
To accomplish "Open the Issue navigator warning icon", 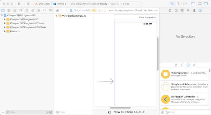I will 27,10.
